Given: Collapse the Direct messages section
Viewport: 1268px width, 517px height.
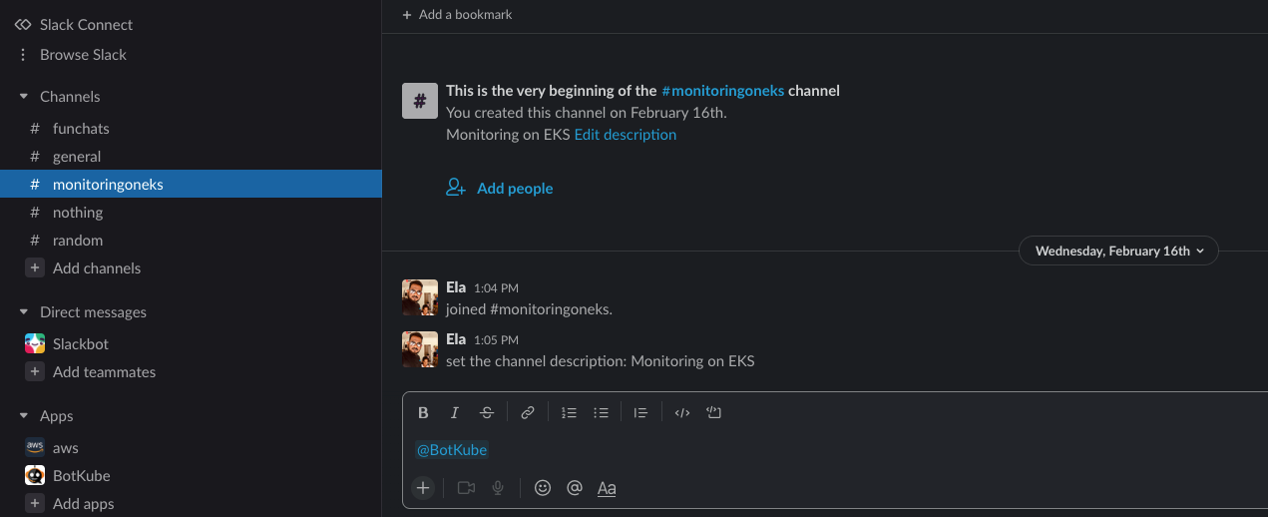Looking at the screenshot, I should click(x=23, y=312).
